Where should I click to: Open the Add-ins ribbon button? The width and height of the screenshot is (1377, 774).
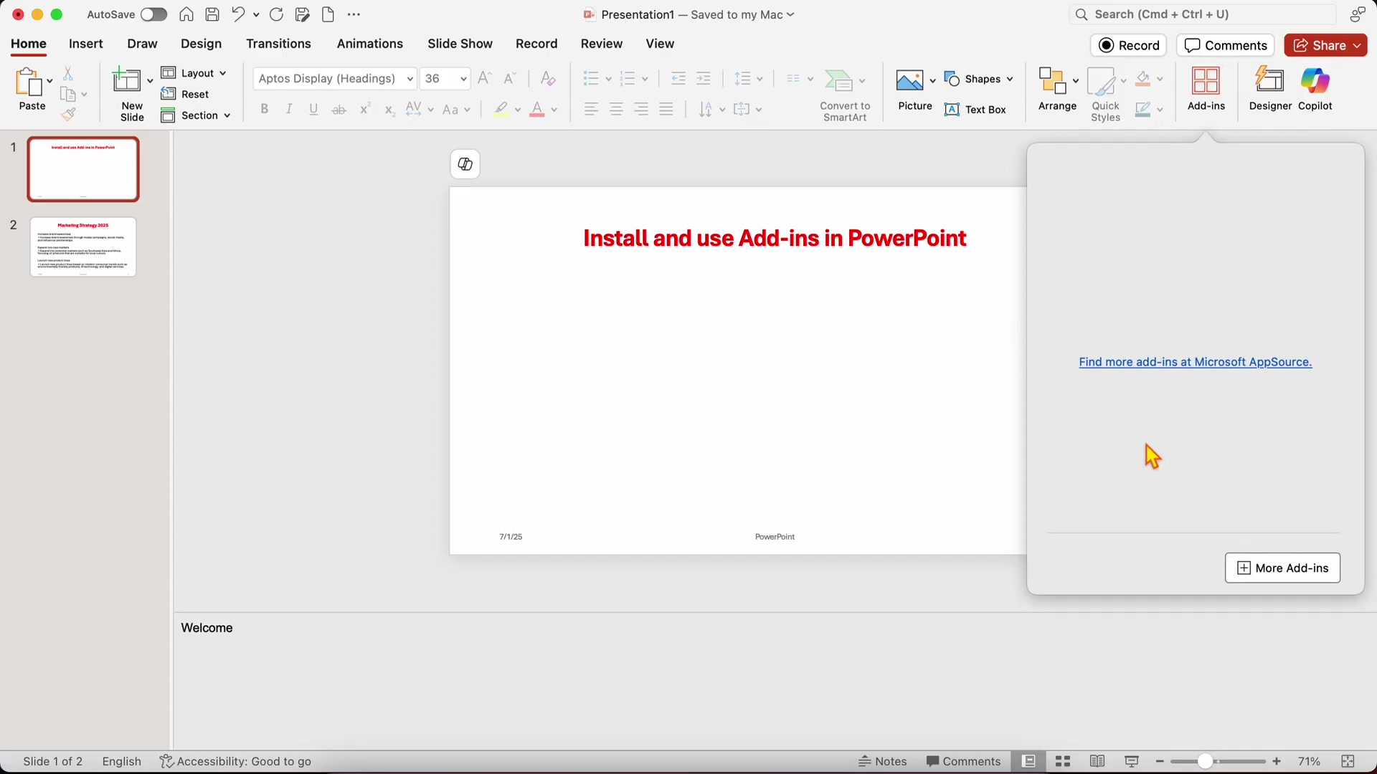pyautogui.click(x=1206, y=90)
